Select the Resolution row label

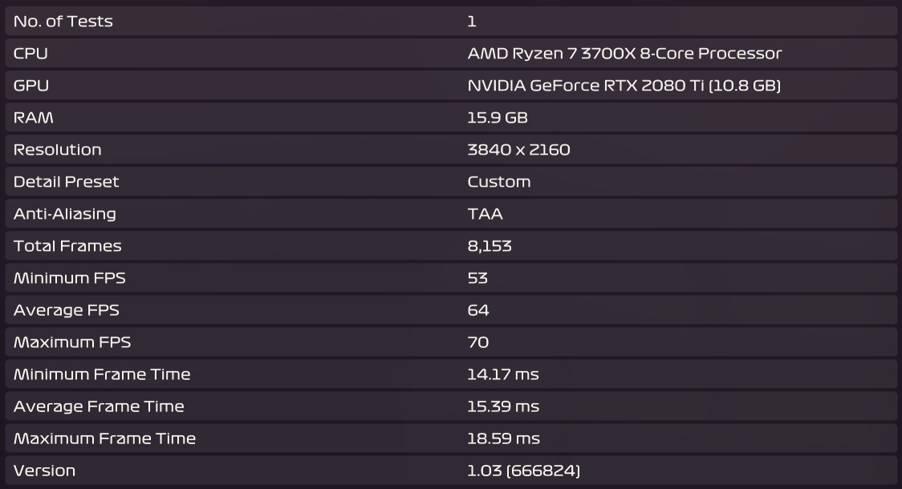pos(58,150)
